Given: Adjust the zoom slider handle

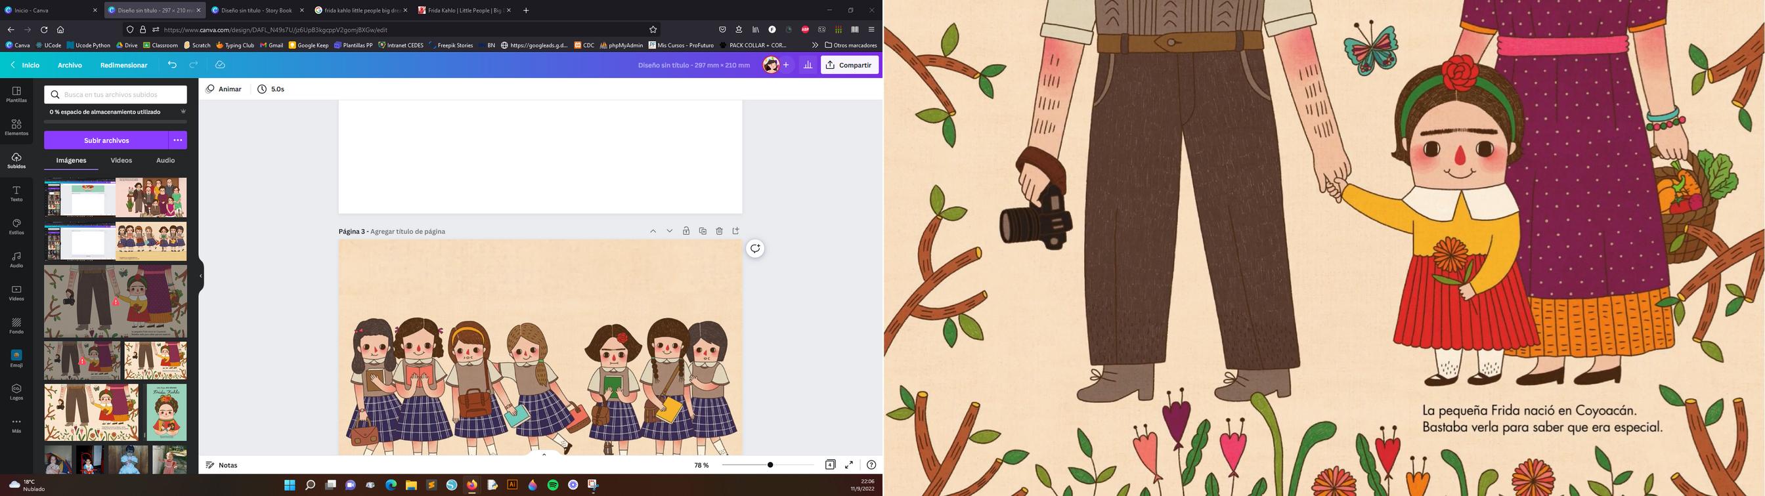Looking at the screenshot, I should click(770, 465).
